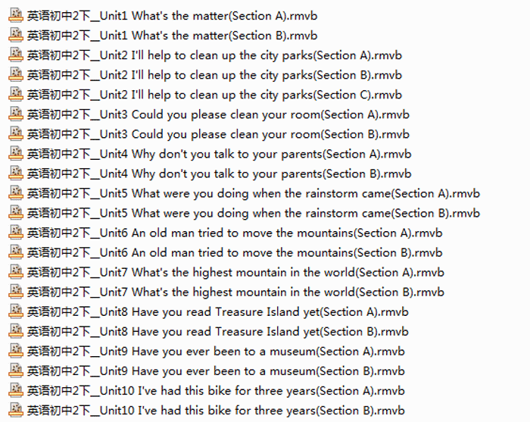Select Unit3 Could you please clean your room(Section A)

tap(218, 114)
